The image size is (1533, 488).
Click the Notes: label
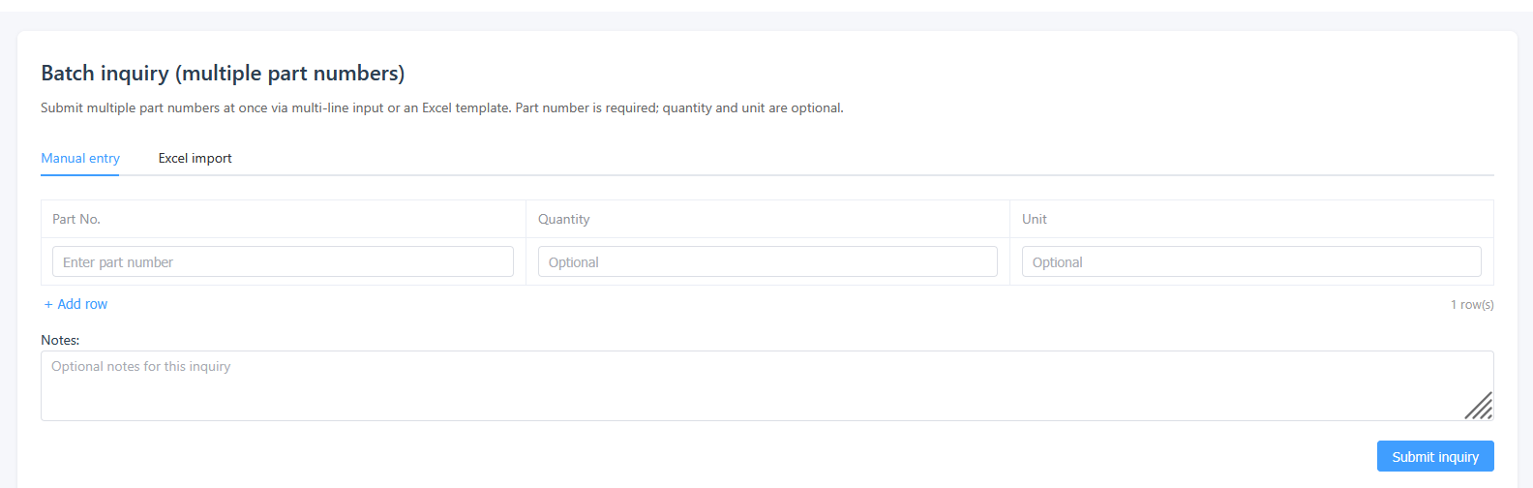pyautogui.click(x=60, y=340)
